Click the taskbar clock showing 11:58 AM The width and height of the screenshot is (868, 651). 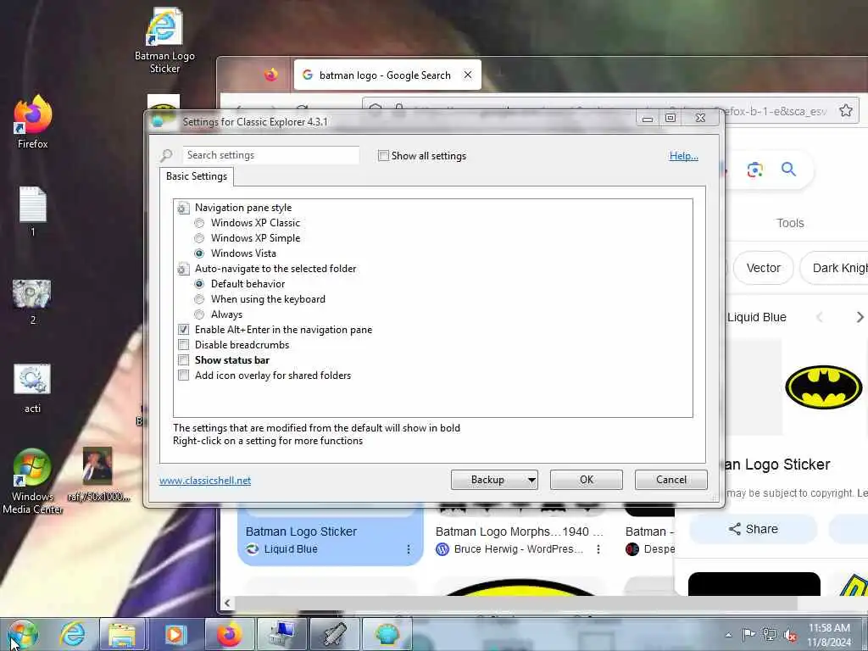click(x=829, y=635)
